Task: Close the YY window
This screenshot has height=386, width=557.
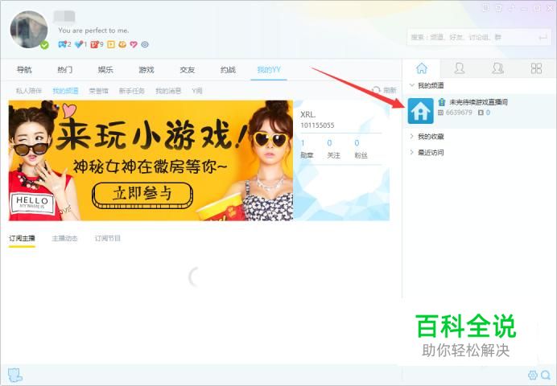Action: (550, 7)
